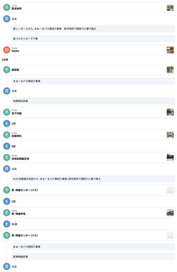The image size is (177, 272).
Task: Click the walking icon labeled 1分
Action: click(7, 124)
